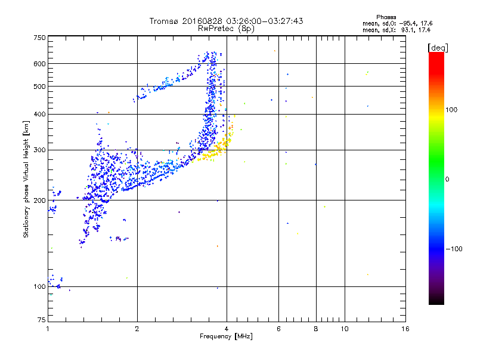
Task: Click the "Phases" heading text
Action: coord(386,17)
